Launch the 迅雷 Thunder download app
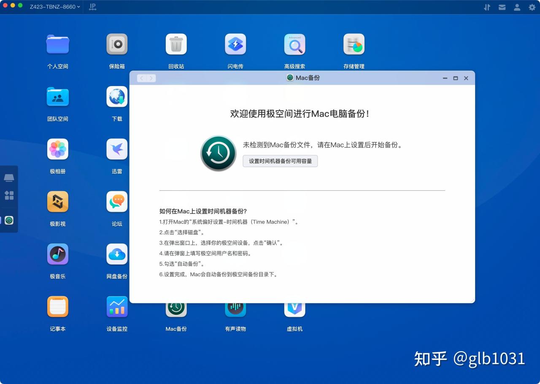The width and height of the screenshot is (540, 384). click(117, 149)
